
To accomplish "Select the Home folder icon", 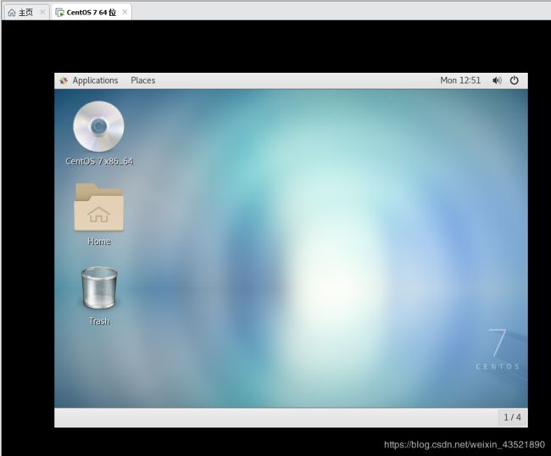I will (x=98, y=207).
